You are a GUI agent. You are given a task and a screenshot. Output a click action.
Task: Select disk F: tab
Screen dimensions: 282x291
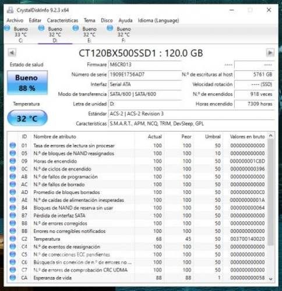[x=124, y=34]
